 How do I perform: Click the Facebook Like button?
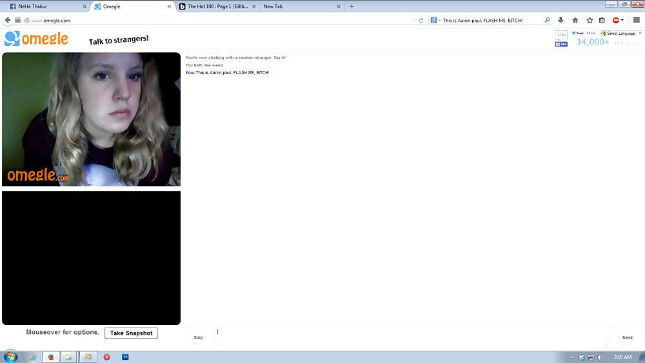pos(561,44)
